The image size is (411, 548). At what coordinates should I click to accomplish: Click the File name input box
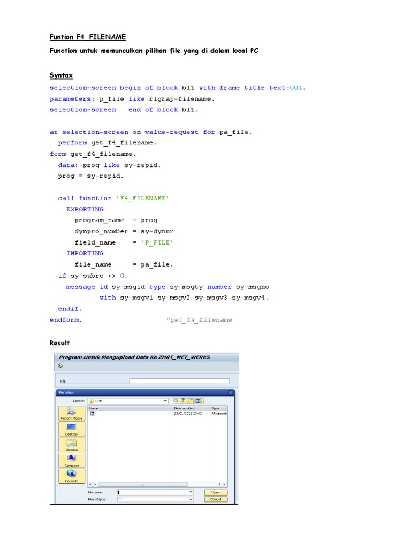point(153,492)
